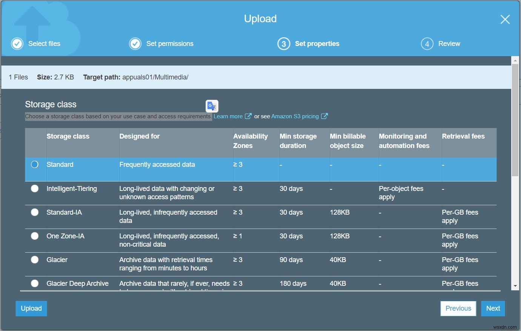Image resolution: width=521 pixels, height=331 pixels.
Task: Click the external-link icon beside Learn more
Action: tap(249, 116)
